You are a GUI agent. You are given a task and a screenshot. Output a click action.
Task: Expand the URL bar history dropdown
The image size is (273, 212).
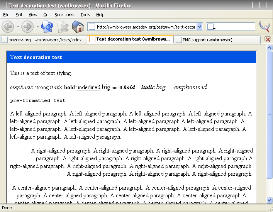(x=199, y=27)
